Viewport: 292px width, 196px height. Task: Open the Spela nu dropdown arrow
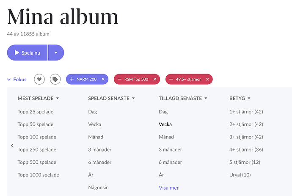coord(56,53)
